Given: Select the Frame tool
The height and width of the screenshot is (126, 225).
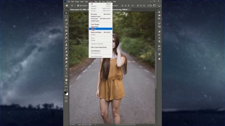Looking at the screenshot, I should [x=66, y=30].
